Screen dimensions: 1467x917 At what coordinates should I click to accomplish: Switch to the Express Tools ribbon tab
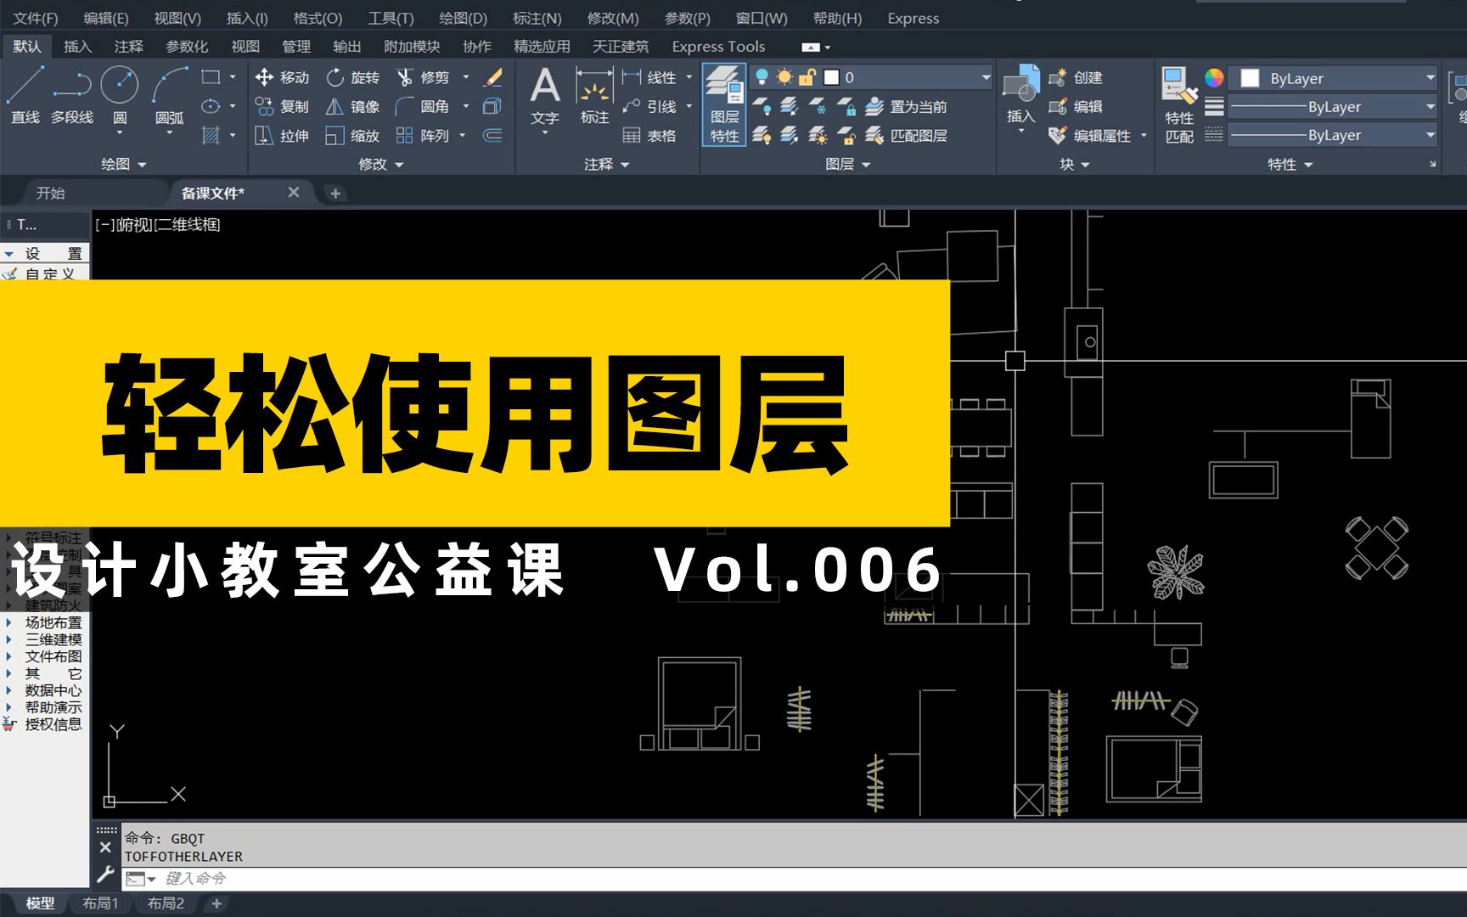(x=718, y=47)
